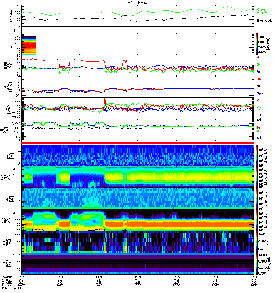Select the red "Ne" legend label

click(259, 79)
